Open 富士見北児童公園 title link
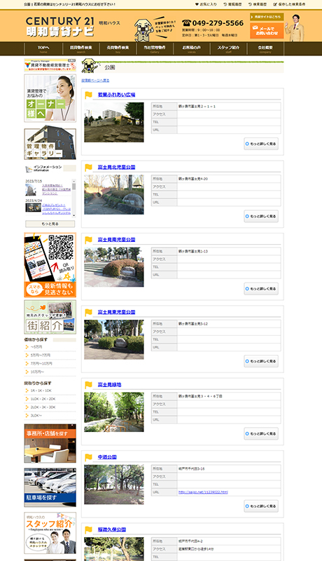Screen dimensions: 322x561 click(116, 167)
